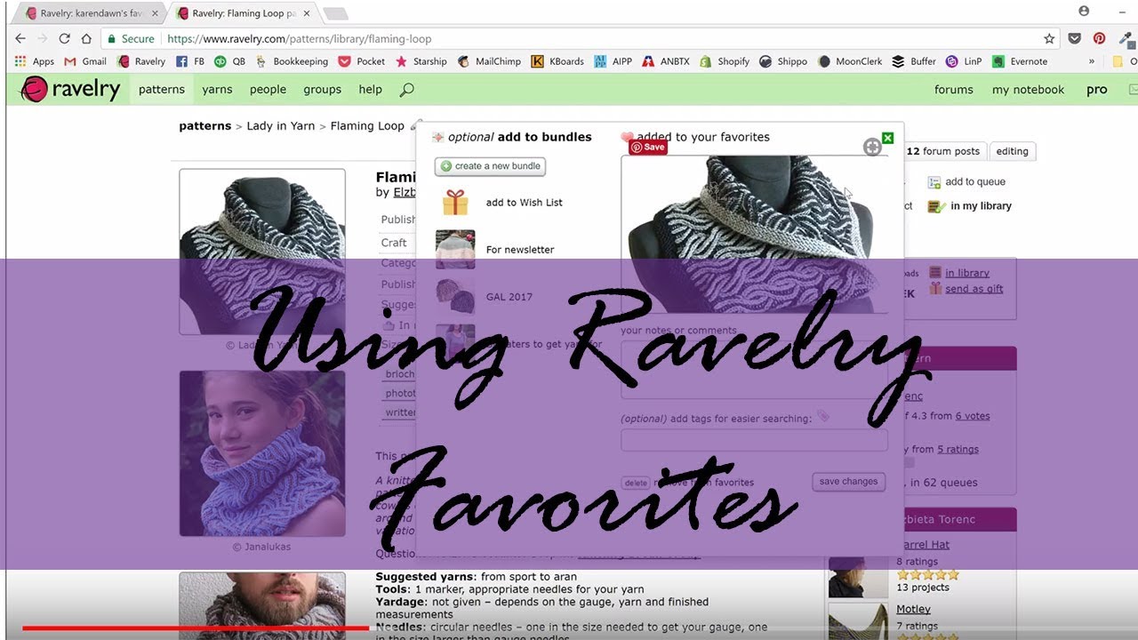Open the forums link

click(954, 89)
